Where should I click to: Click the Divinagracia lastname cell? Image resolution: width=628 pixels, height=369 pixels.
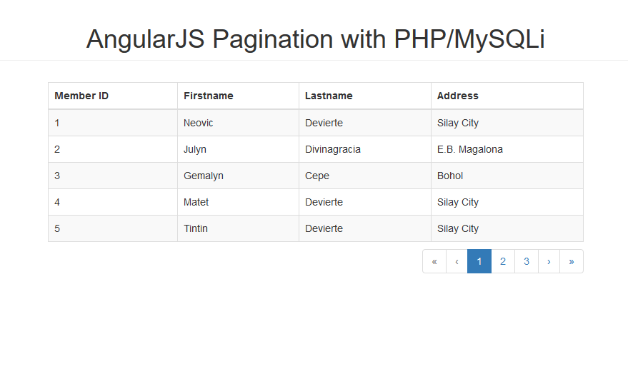tap(365, 149)
